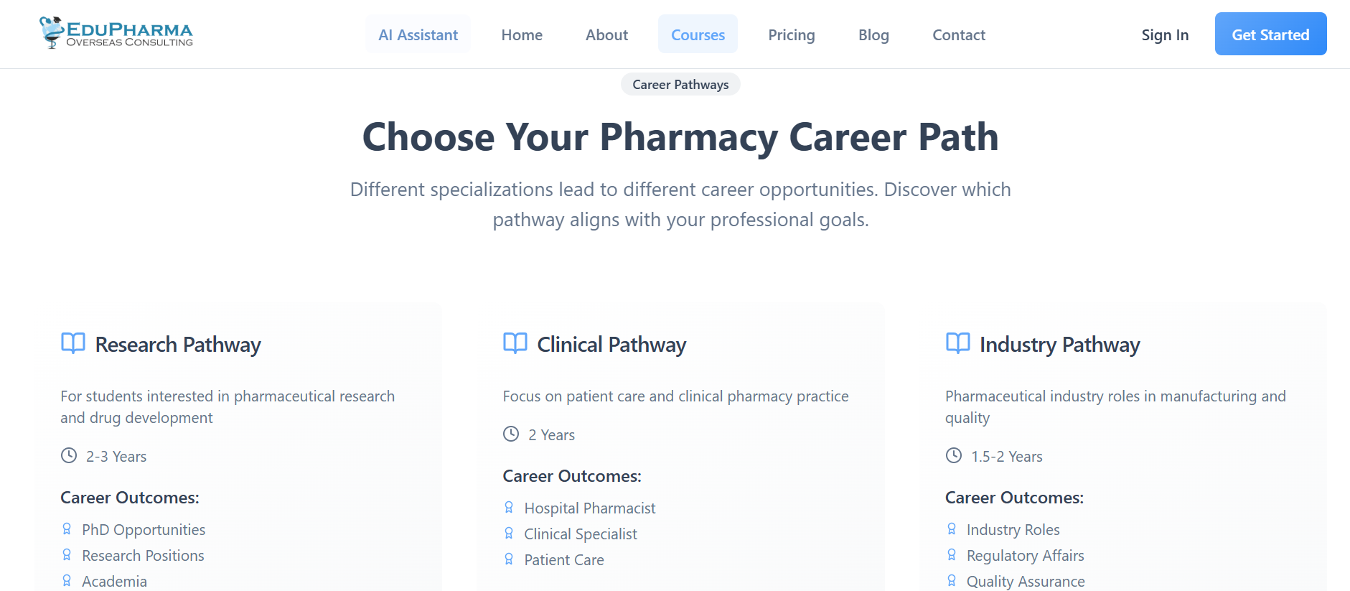Open the Blog section

pos(873,34)
